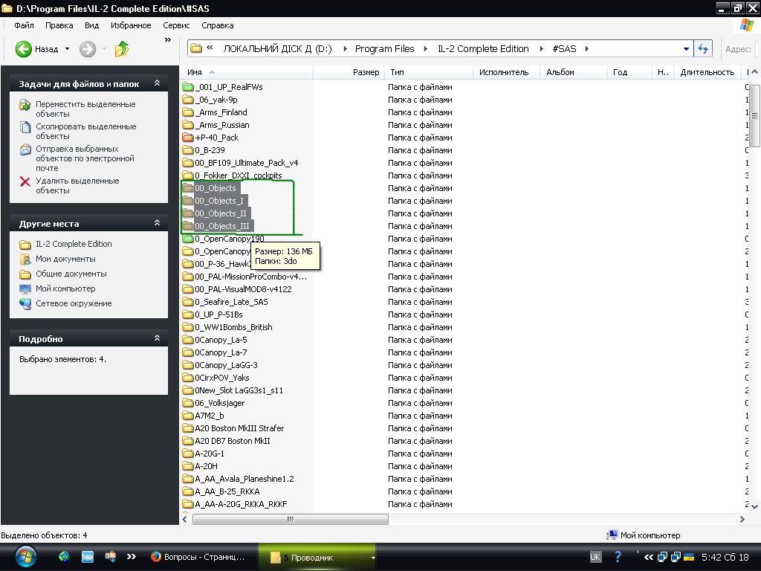
Task: Collapse the Другие места panel
Action: click(x=157, y=223)
